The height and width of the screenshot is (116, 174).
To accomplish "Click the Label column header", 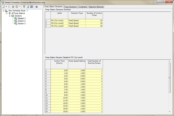I will tap(59, 15).
